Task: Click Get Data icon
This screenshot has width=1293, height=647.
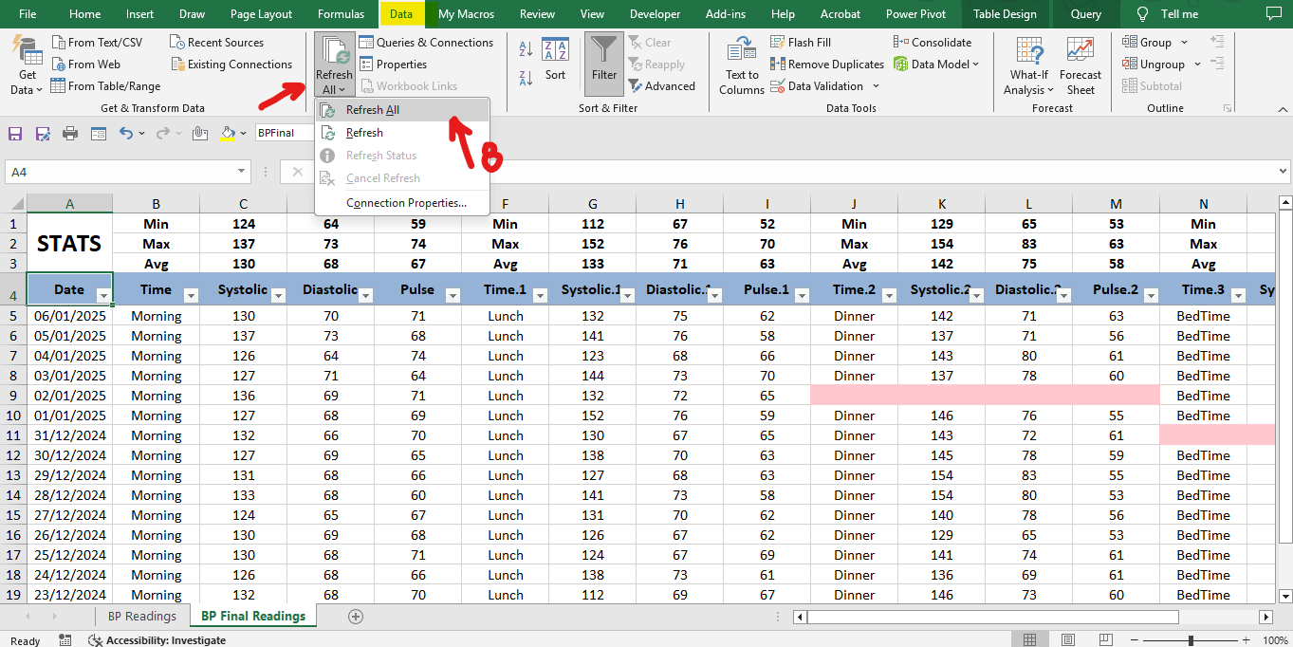Action: coord(26,65)
